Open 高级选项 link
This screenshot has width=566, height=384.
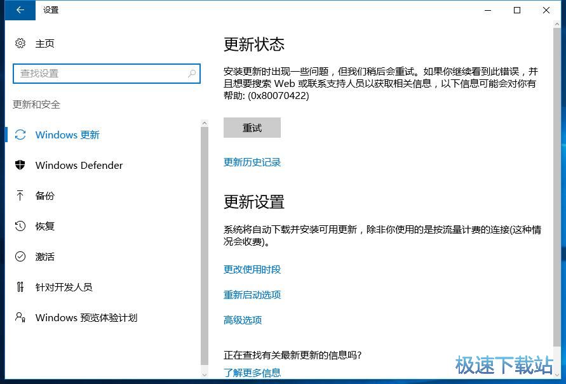(243, 320)
